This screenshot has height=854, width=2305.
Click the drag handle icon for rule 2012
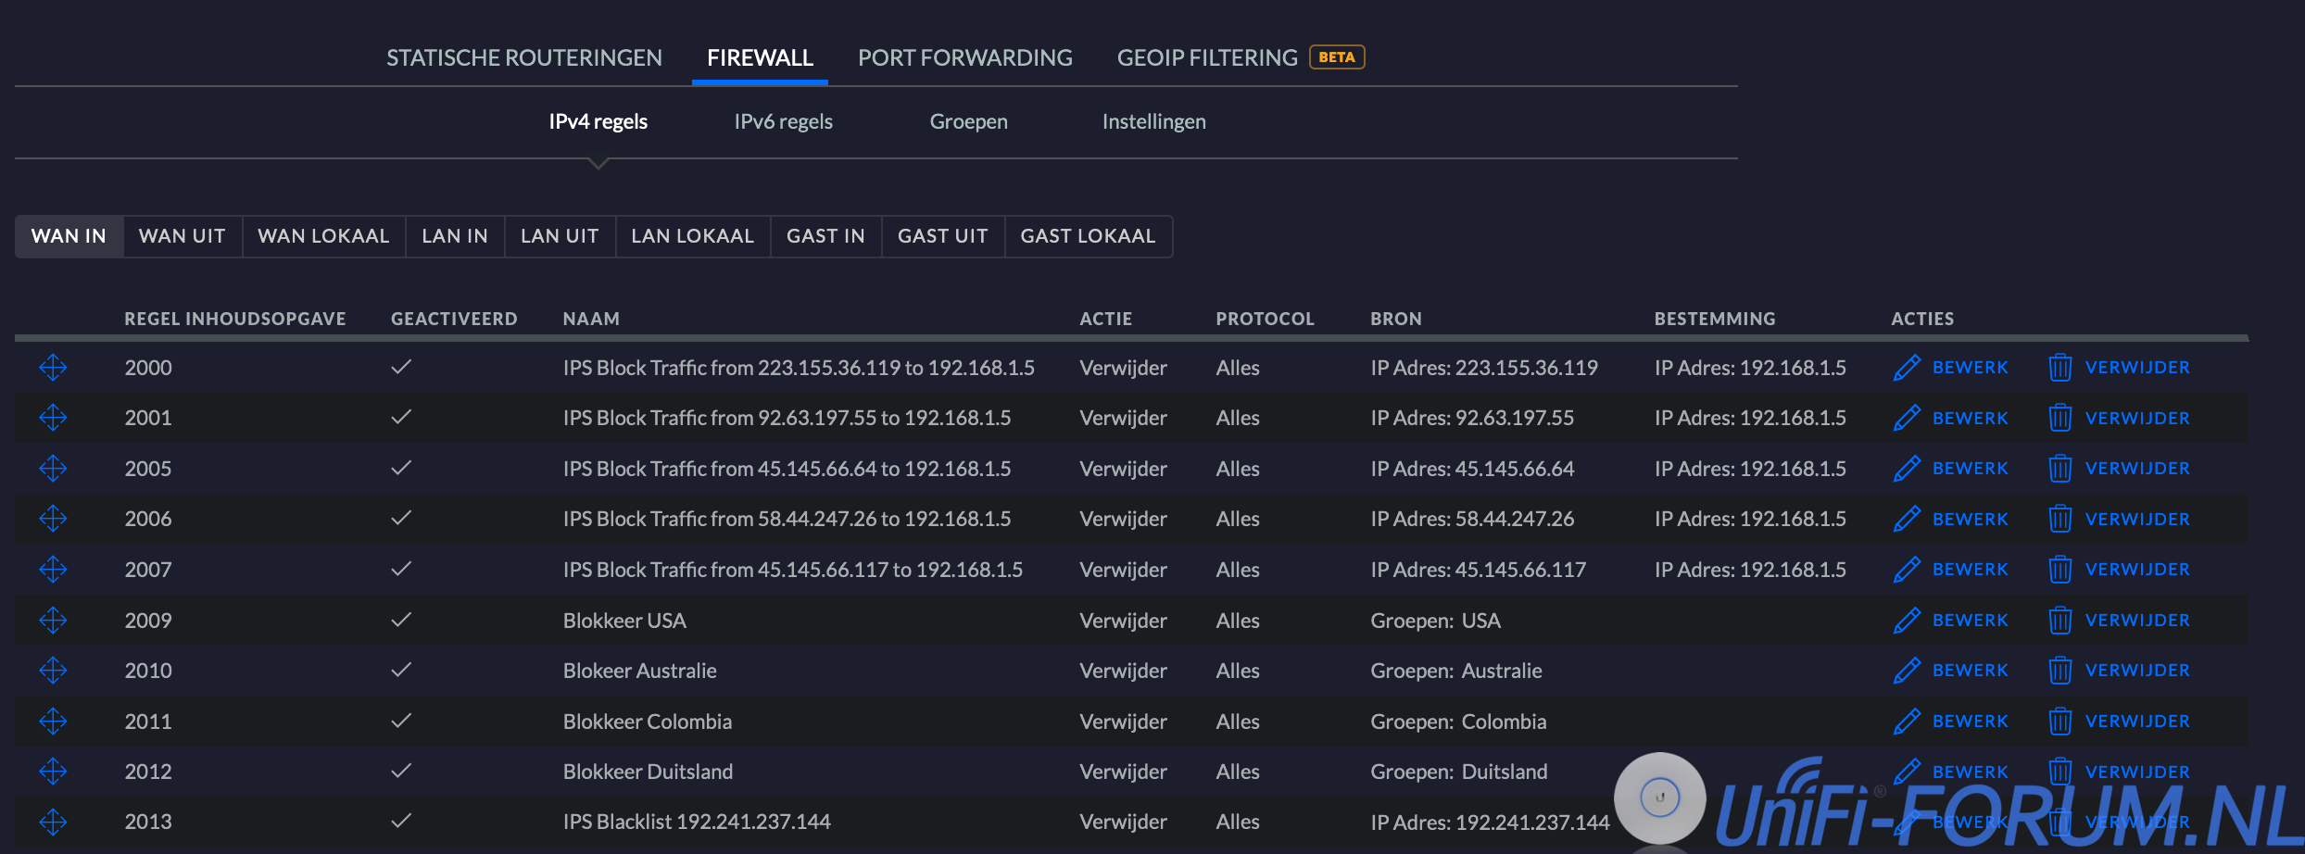[53, 772]
